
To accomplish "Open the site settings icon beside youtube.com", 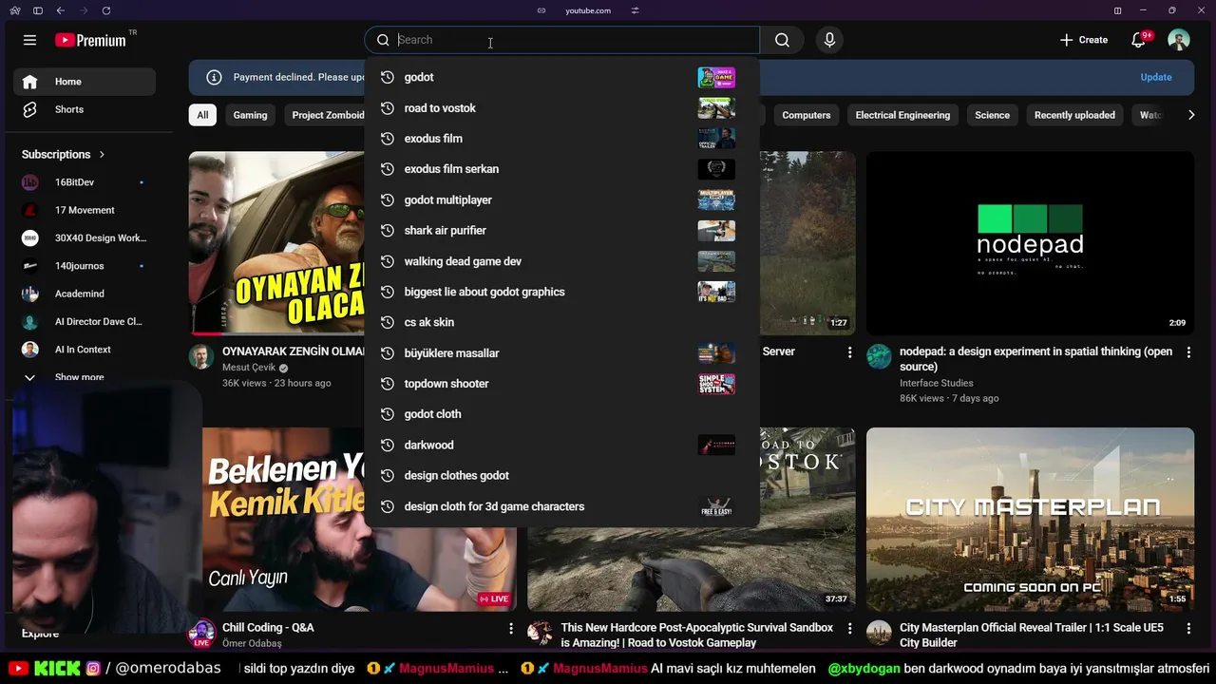I will pos(635,10).
